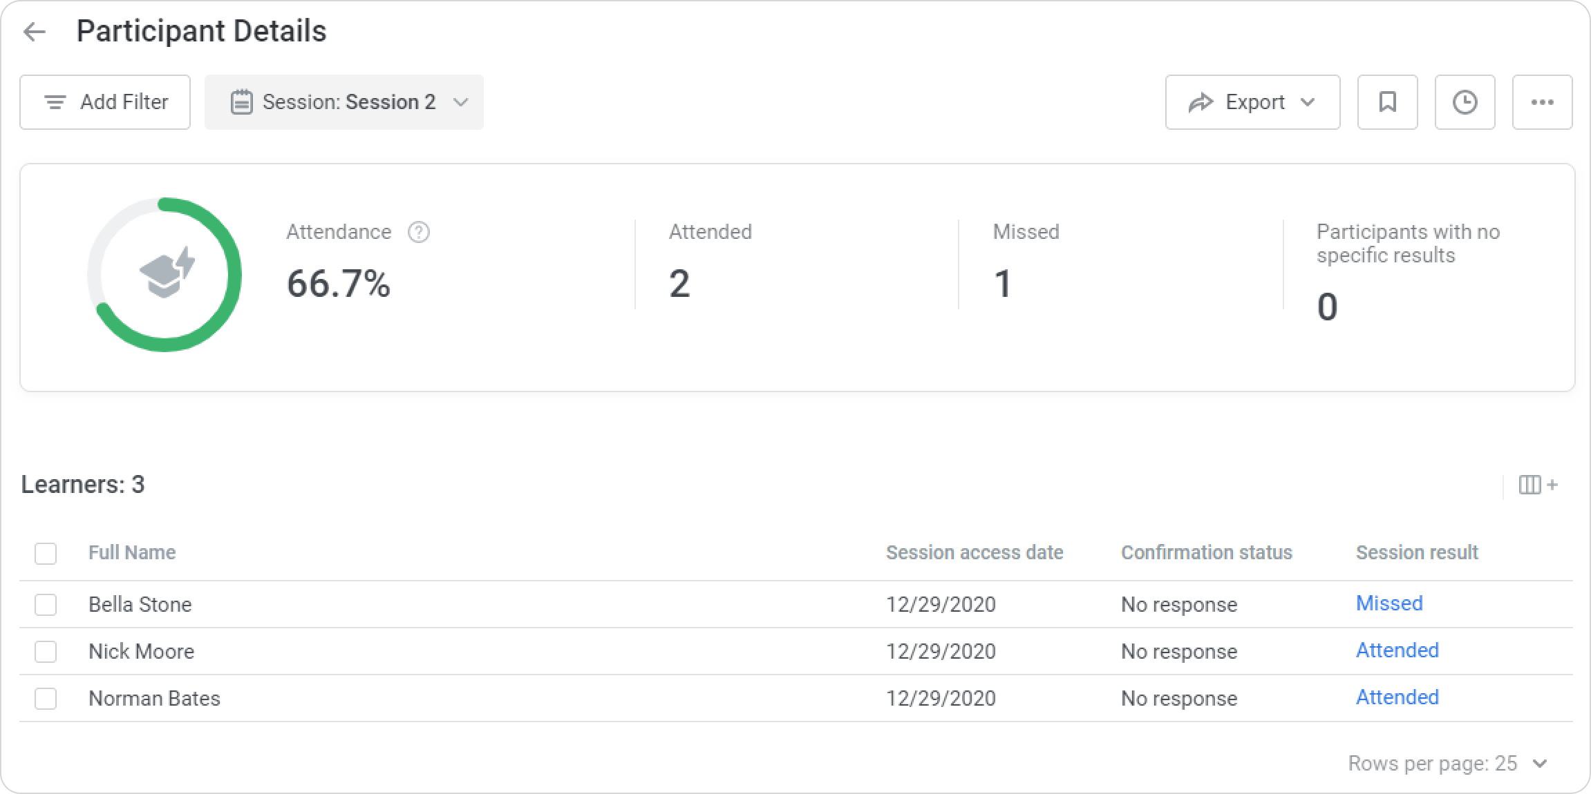Screen dimensions: 1591x794
Task: Open Nick Moore's Attended result link
Action: point(1397,650)
